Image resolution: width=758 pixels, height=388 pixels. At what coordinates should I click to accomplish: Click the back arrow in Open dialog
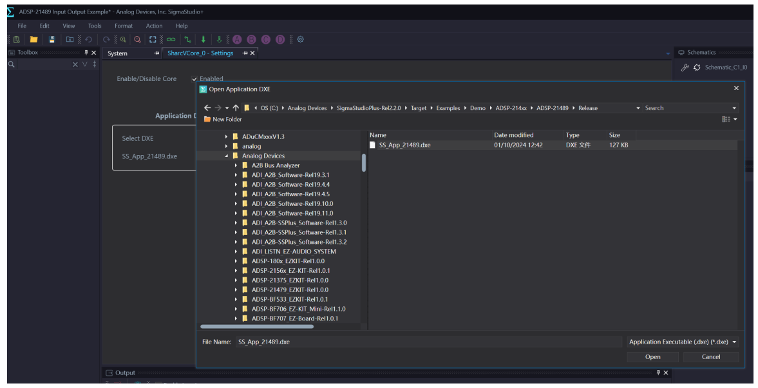pos(207,108)
